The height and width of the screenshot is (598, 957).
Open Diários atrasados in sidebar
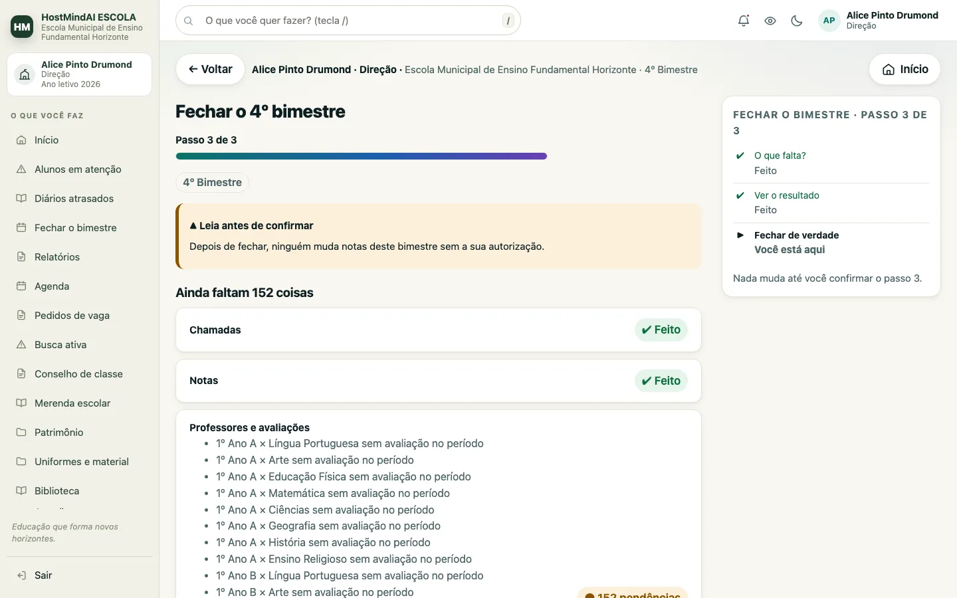pyautogui.click(x=80, y=199)
